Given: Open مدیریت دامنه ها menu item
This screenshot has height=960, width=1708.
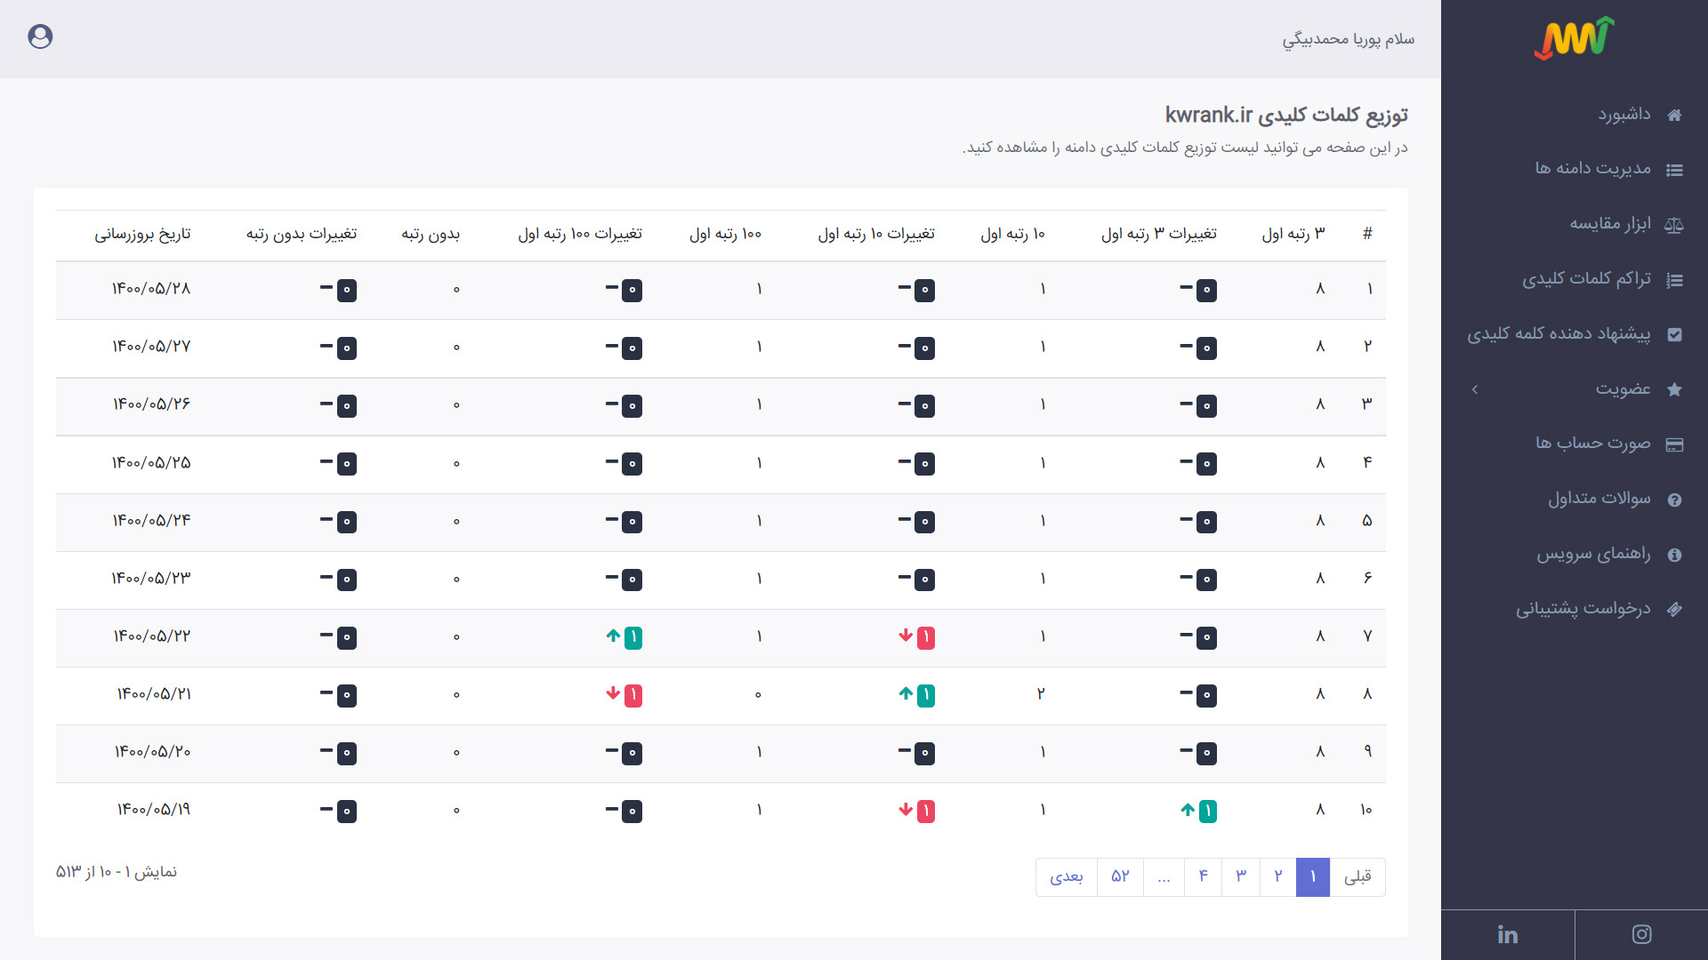Looking at the screenshot, I should coord(1575,169).
